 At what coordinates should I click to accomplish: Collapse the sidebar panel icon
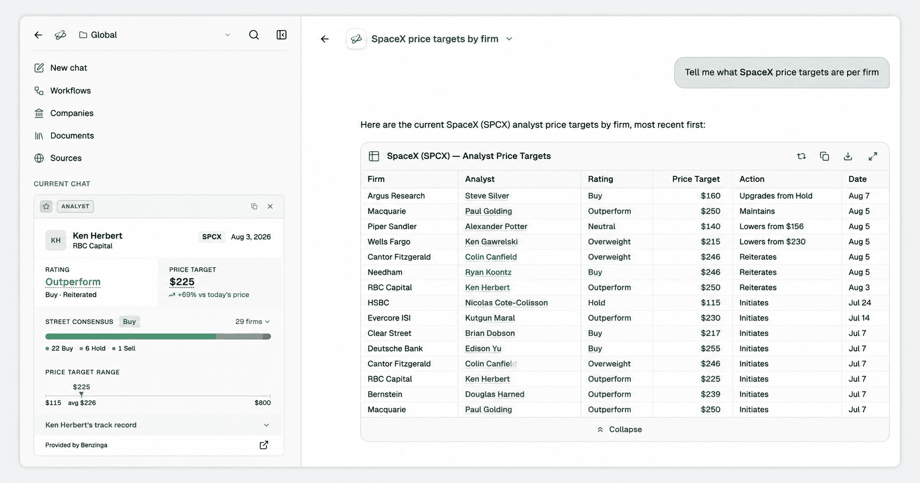pos(282,35)
